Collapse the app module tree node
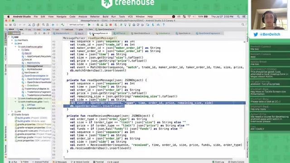The width and height of the screenshot is (290, 163). point(9,37)
